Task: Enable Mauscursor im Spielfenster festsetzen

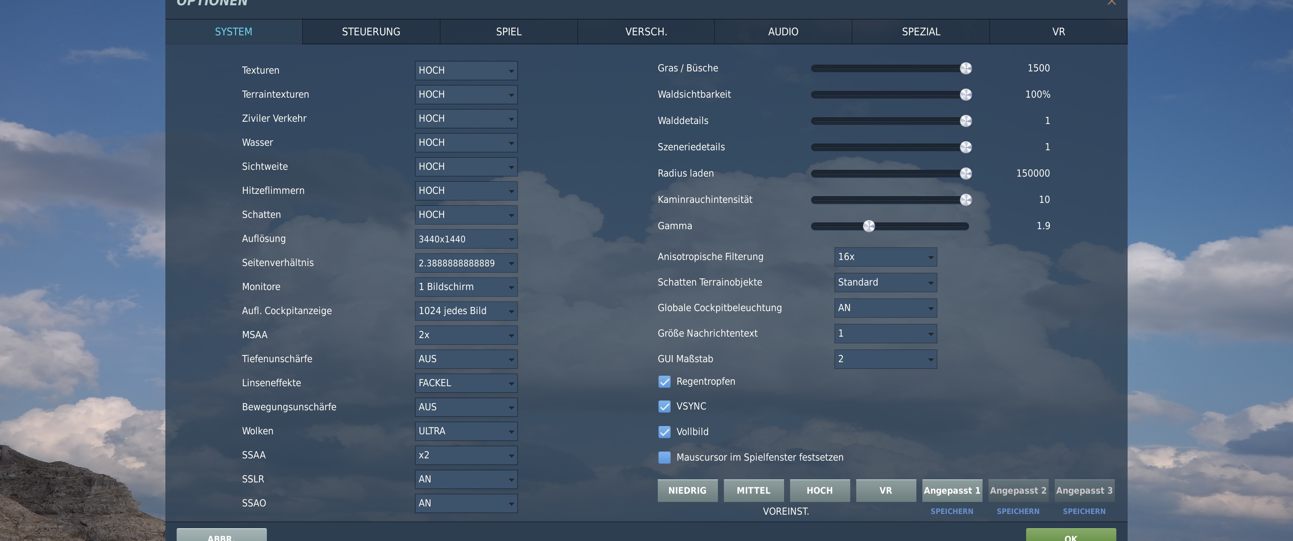Action: pos(664,458)
